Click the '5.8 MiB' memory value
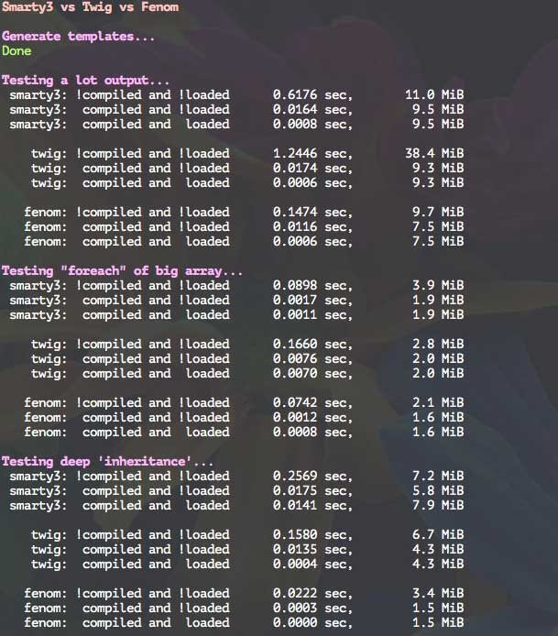The image size is (558, 636). pyautogui.click(x=438, y=491)
